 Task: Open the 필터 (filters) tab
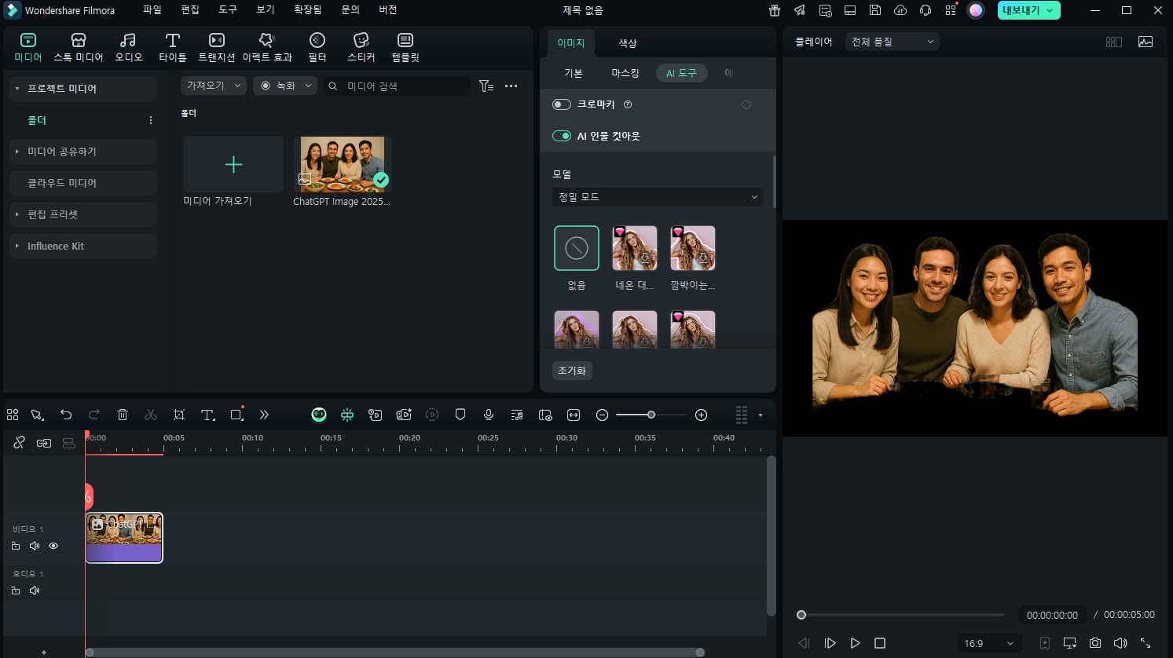click(317, 47)
